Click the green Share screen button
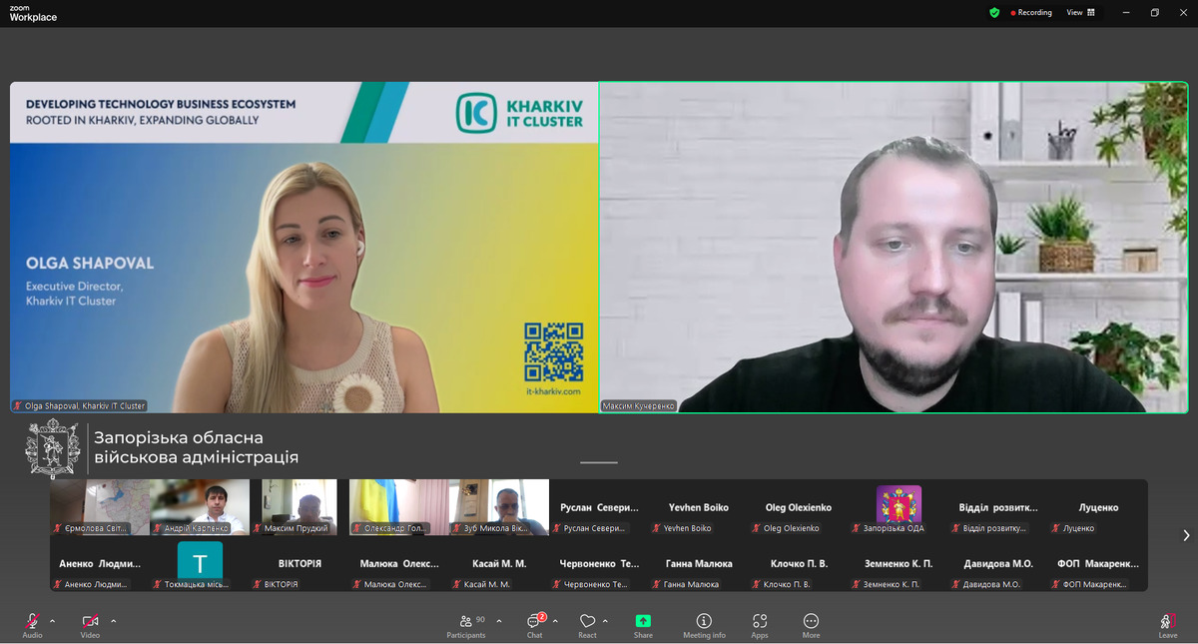The image size is (1198, 644). 643,625
